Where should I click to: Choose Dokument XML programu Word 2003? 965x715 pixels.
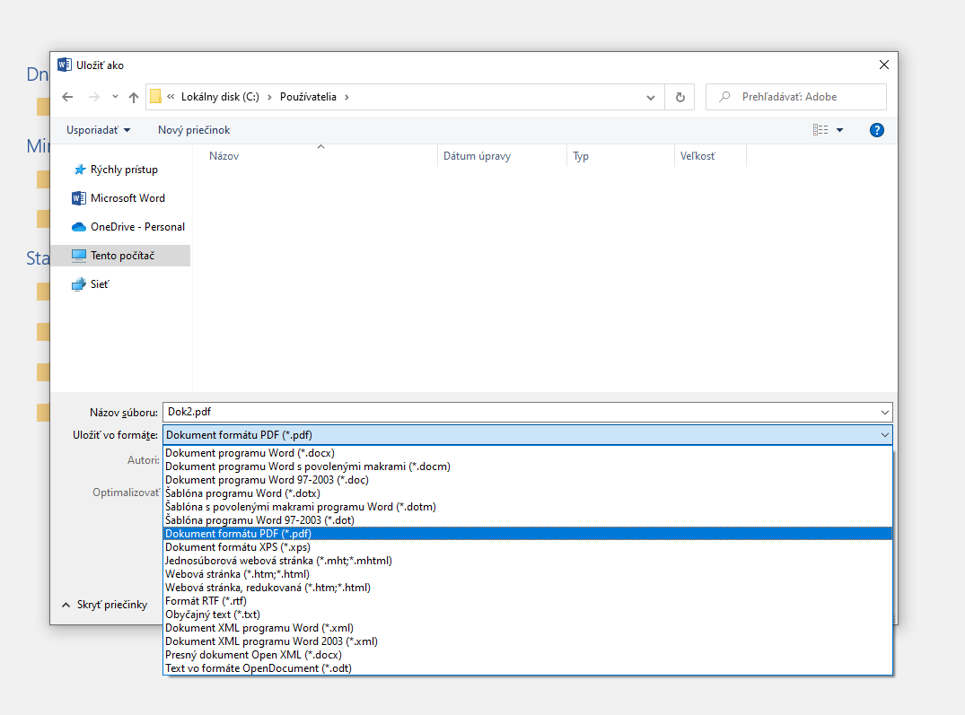pyautogui.click(x=528, y=641)
